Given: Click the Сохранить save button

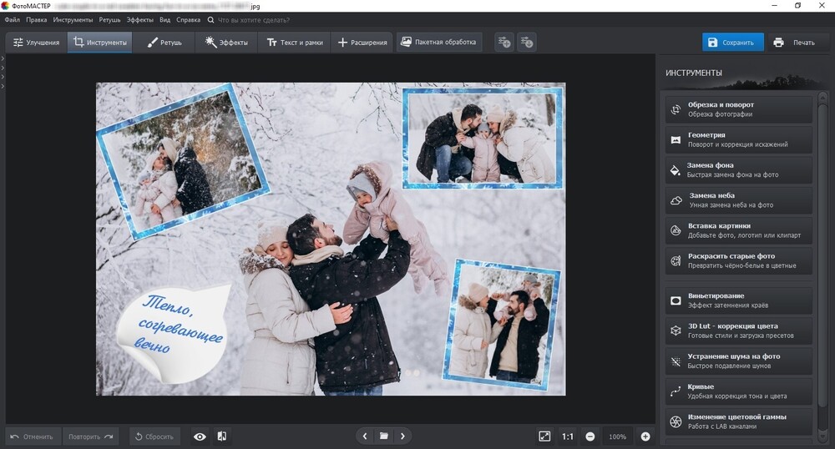Looking at the screenshot, I should pyautogui.click(x=732, y=42).
